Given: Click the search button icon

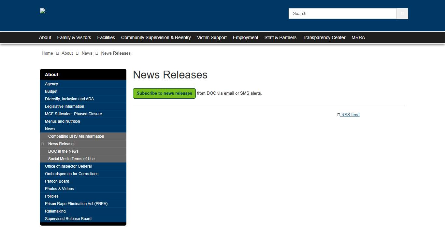Looking at the screenshot, I should click(x=402, y=13).
